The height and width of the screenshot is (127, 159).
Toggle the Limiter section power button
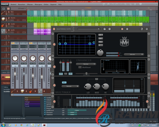pyautogui.click(x=54, y=101)
